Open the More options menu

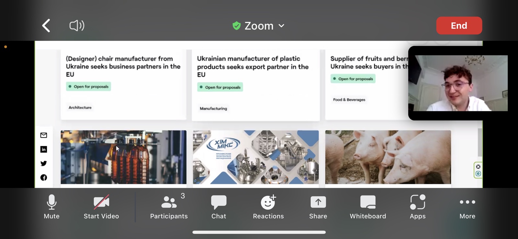click(467, 207)
